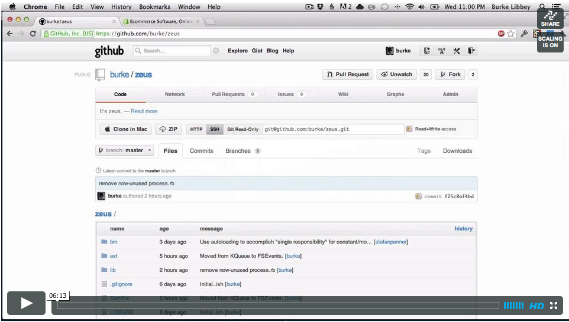Adjust the video volume bars

513,305
